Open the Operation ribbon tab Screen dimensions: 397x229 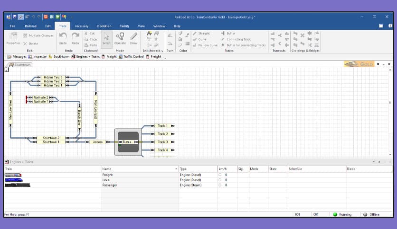[104, 26]
